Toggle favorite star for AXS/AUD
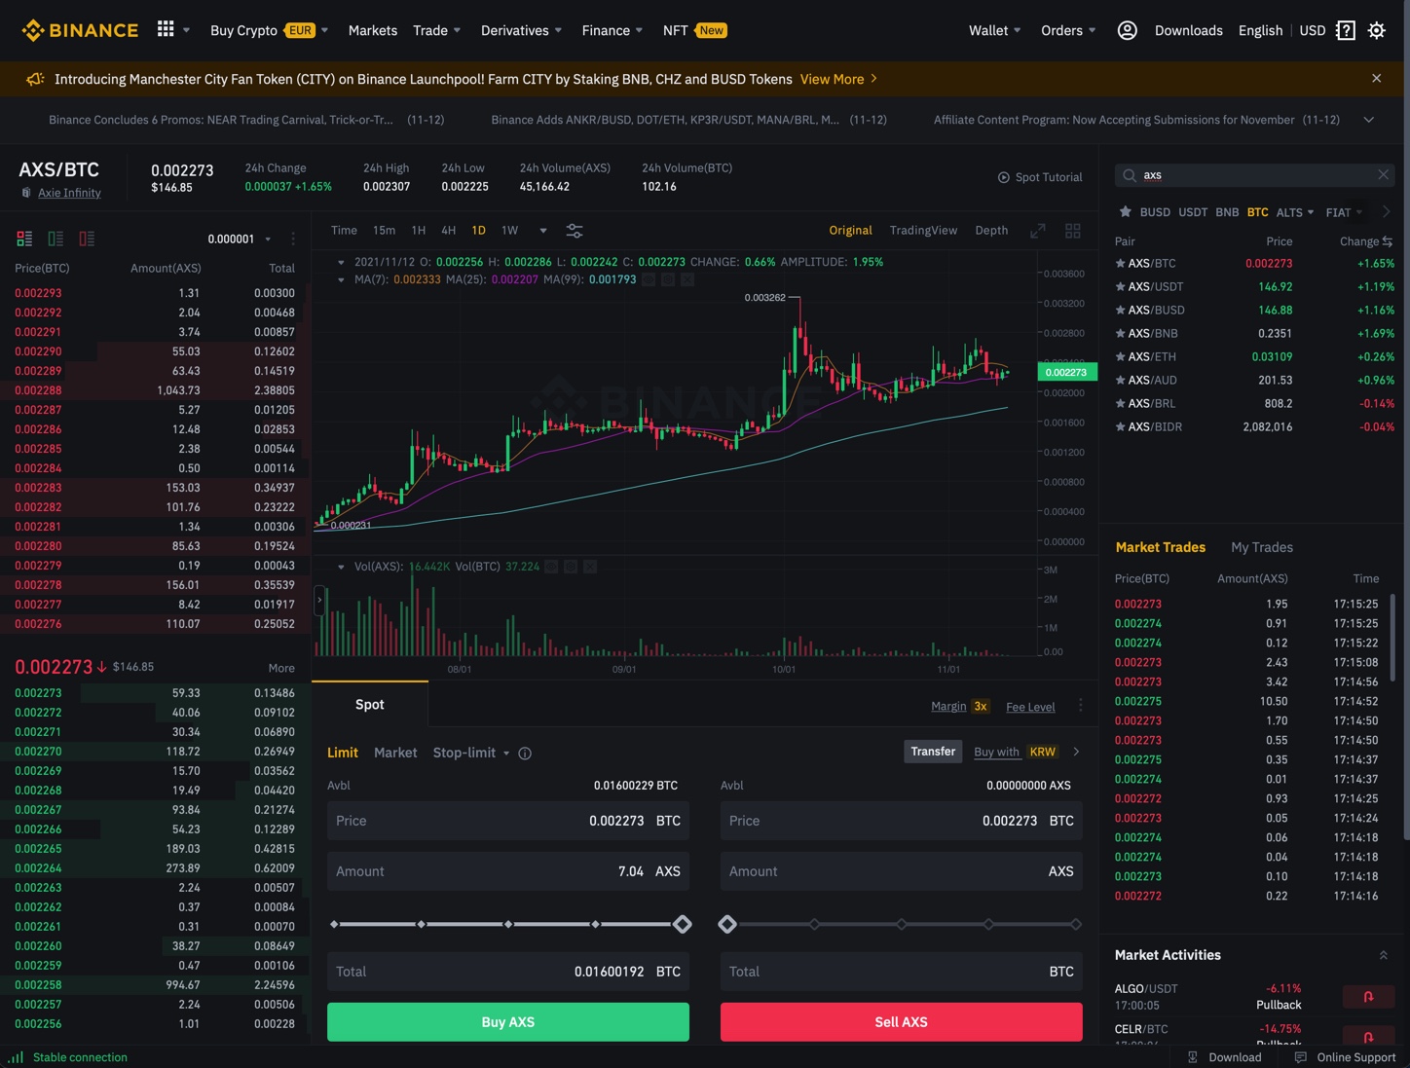This screenshot has height=1068, width=1410. (1120, 380)
